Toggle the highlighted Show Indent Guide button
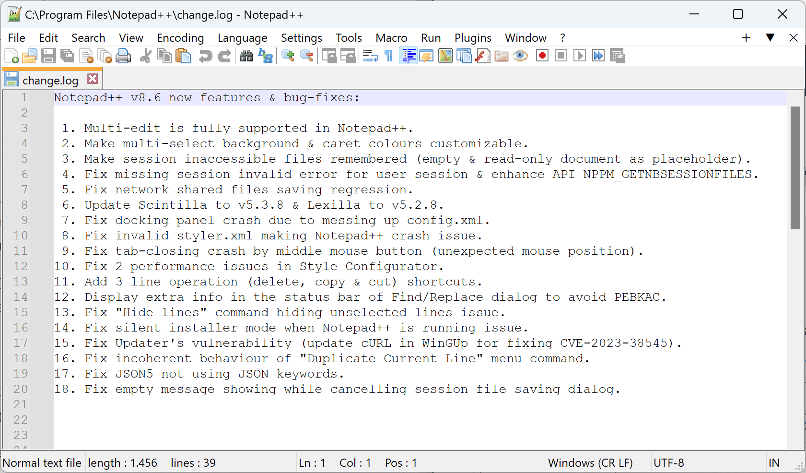Screen dimensions: 806x473 [408, 56]
